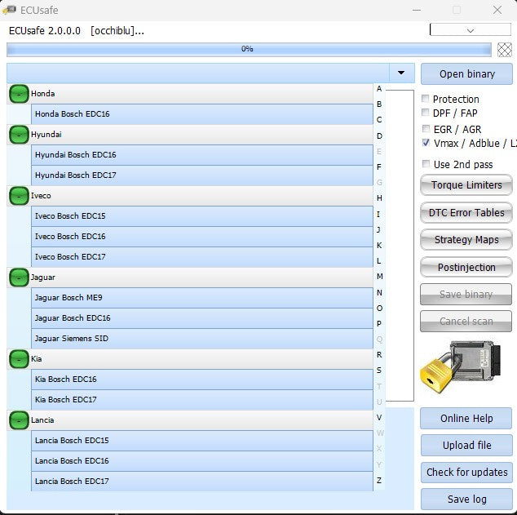Image resolution: width=517 pixels, height=515 pixels.
Task: Jump to letter H in index
Action: [x=379, y=198]
